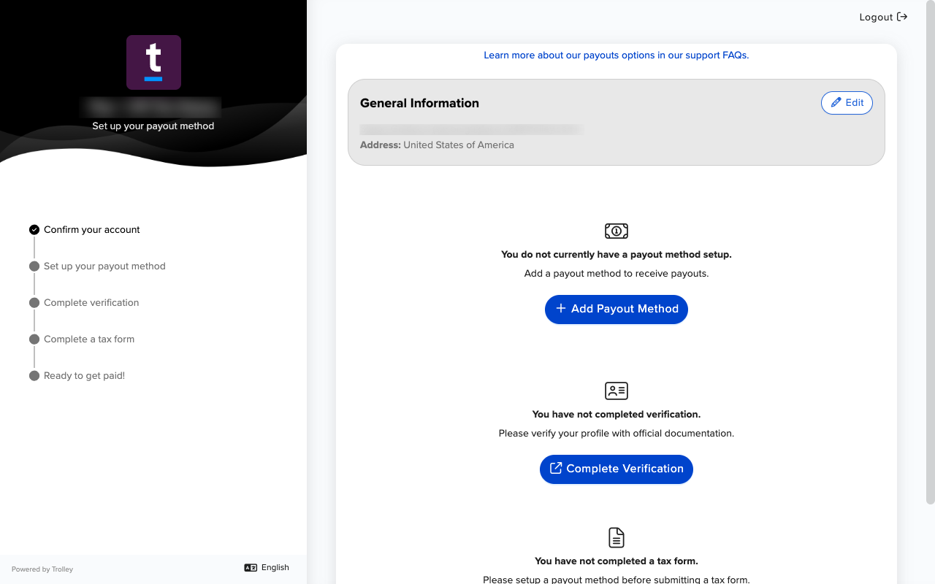
Task: Click the money bill payout icon
Action: click(617, 231)
